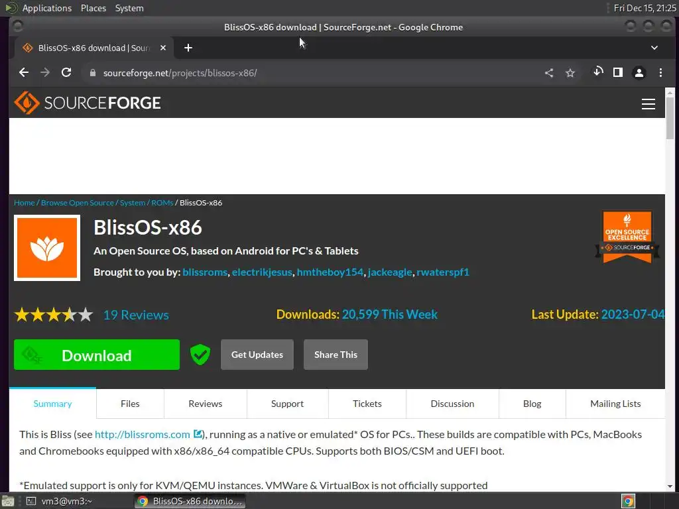Screen dimensions: 679x509
Task: Click Browse Open Source breadcrumb
Action: pyautogui.click(x=78, y=203)
